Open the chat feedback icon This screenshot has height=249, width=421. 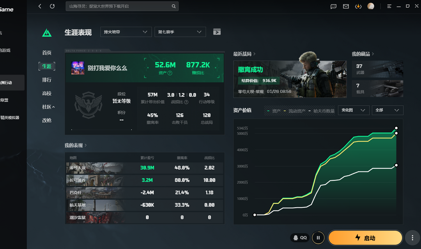tap(333, 6)
